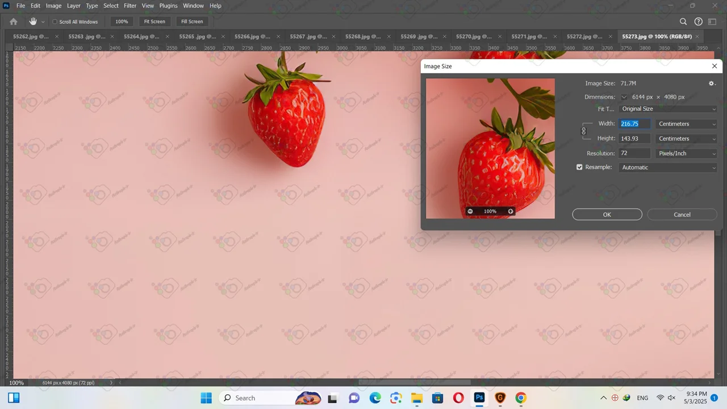Expand the Resample method Automatic dropdown
727x409 pixels.
(x=668, y=168)
